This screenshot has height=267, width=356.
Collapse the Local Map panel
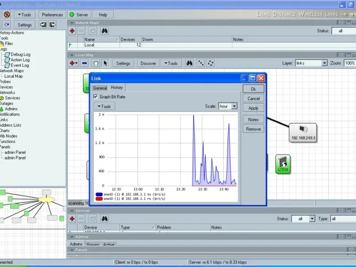point(72,55)
